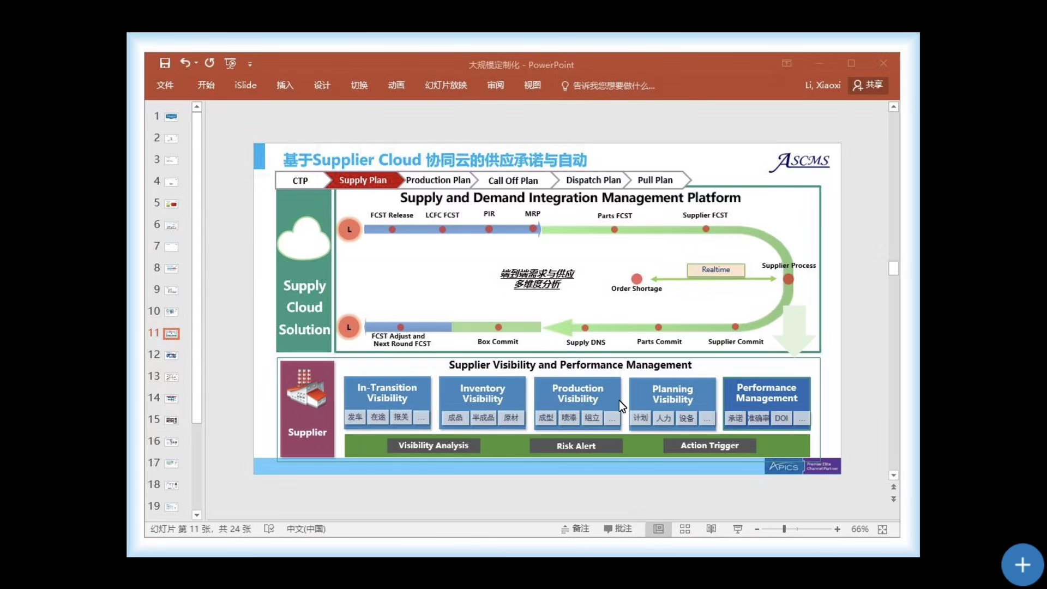Select the Supply Plan chevron on slide

[364, 181]
